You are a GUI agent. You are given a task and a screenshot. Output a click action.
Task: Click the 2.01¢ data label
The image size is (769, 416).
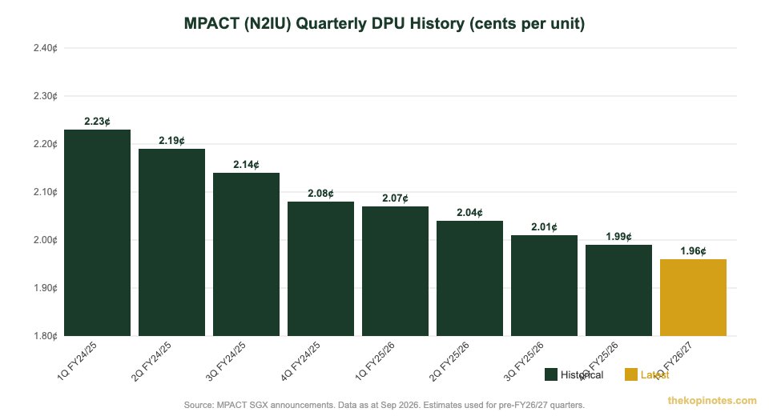tap(545, 227)
